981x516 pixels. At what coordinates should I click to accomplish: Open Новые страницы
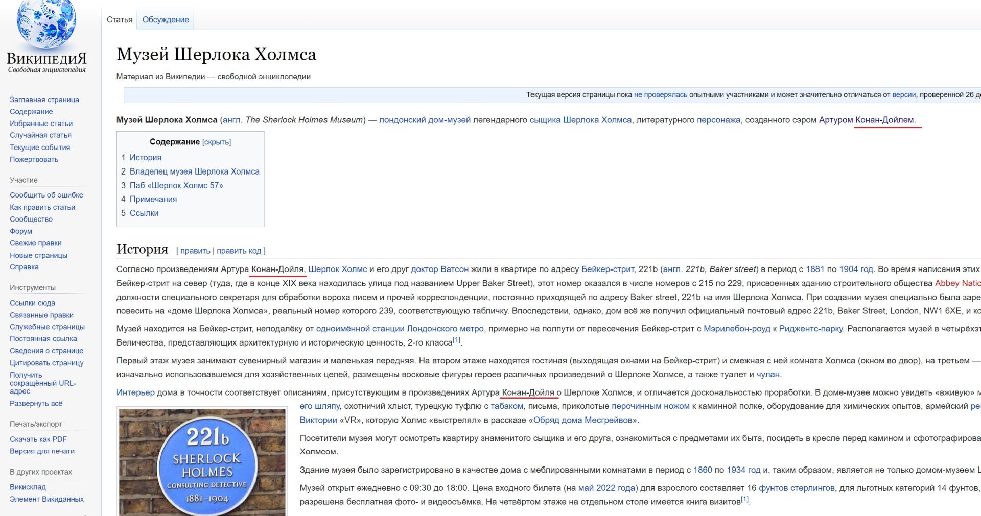click(x=38, y=255)
